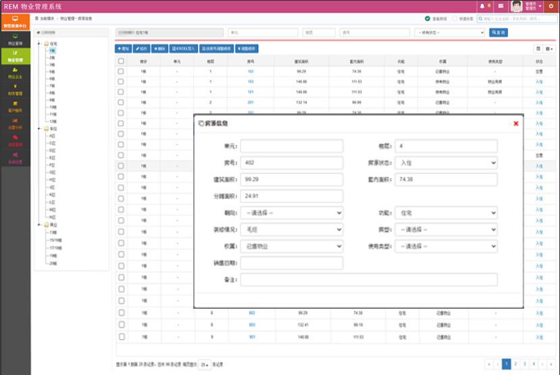Click the power logout icon

551,6
